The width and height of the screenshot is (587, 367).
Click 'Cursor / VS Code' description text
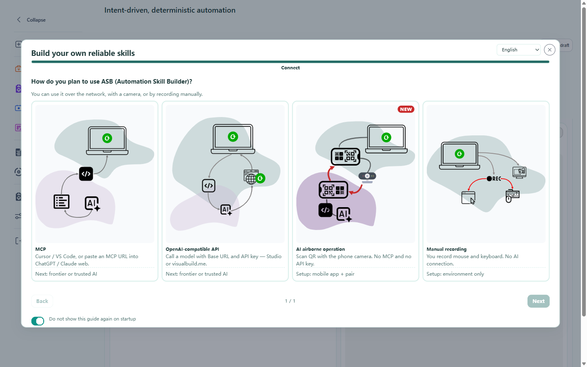pyautogui.click(x=87, y=260)
